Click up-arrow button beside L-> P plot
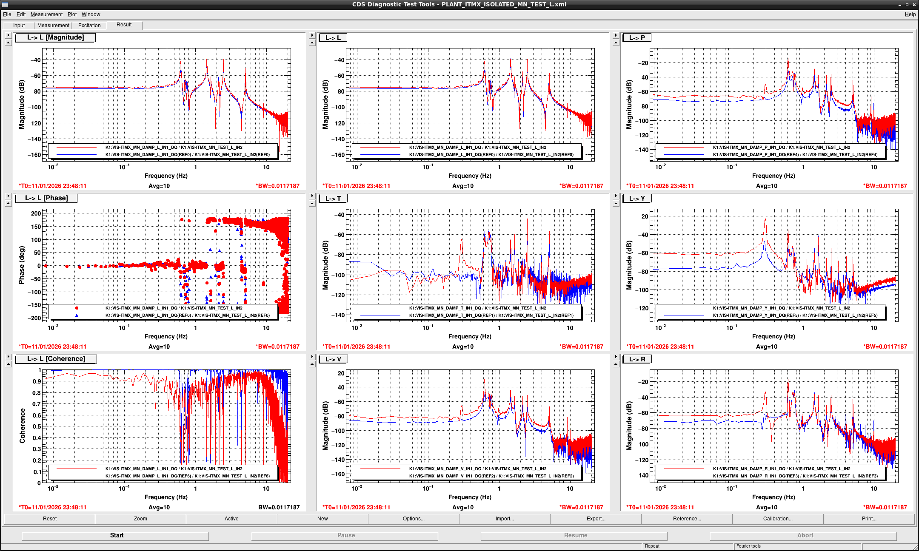Screen dimensions: 919x551 pos(616,43)
